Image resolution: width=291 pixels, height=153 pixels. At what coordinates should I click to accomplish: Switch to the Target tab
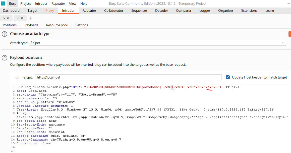point(32,11)
